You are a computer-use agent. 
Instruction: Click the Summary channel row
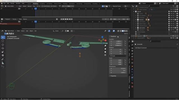click(x=10, y=24)
